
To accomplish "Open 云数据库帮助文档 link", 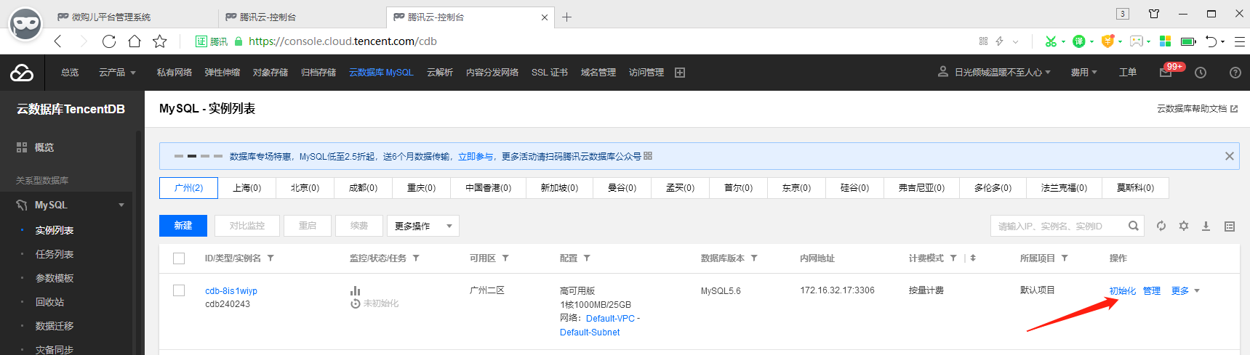I will (x=1197, y=109).
